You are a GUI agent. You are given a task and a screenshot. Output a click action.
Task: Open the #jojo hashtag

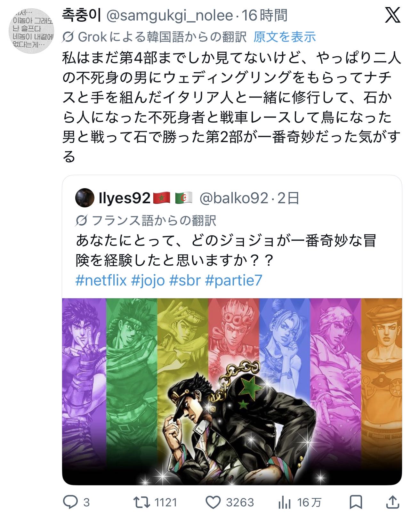(148, 280)
